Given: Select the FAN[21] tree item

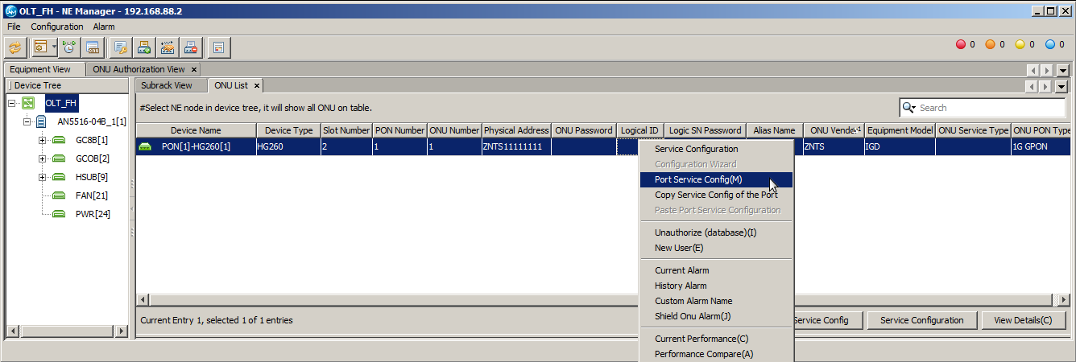Looking at the screenshot, I should pos(92,195).
